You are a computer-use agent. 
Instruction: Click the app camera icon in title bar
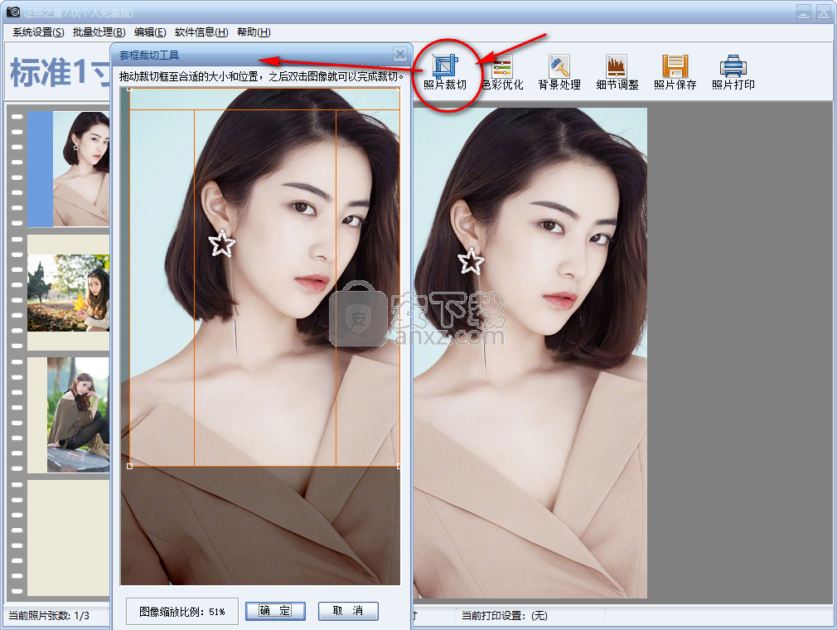coord(13,12)
